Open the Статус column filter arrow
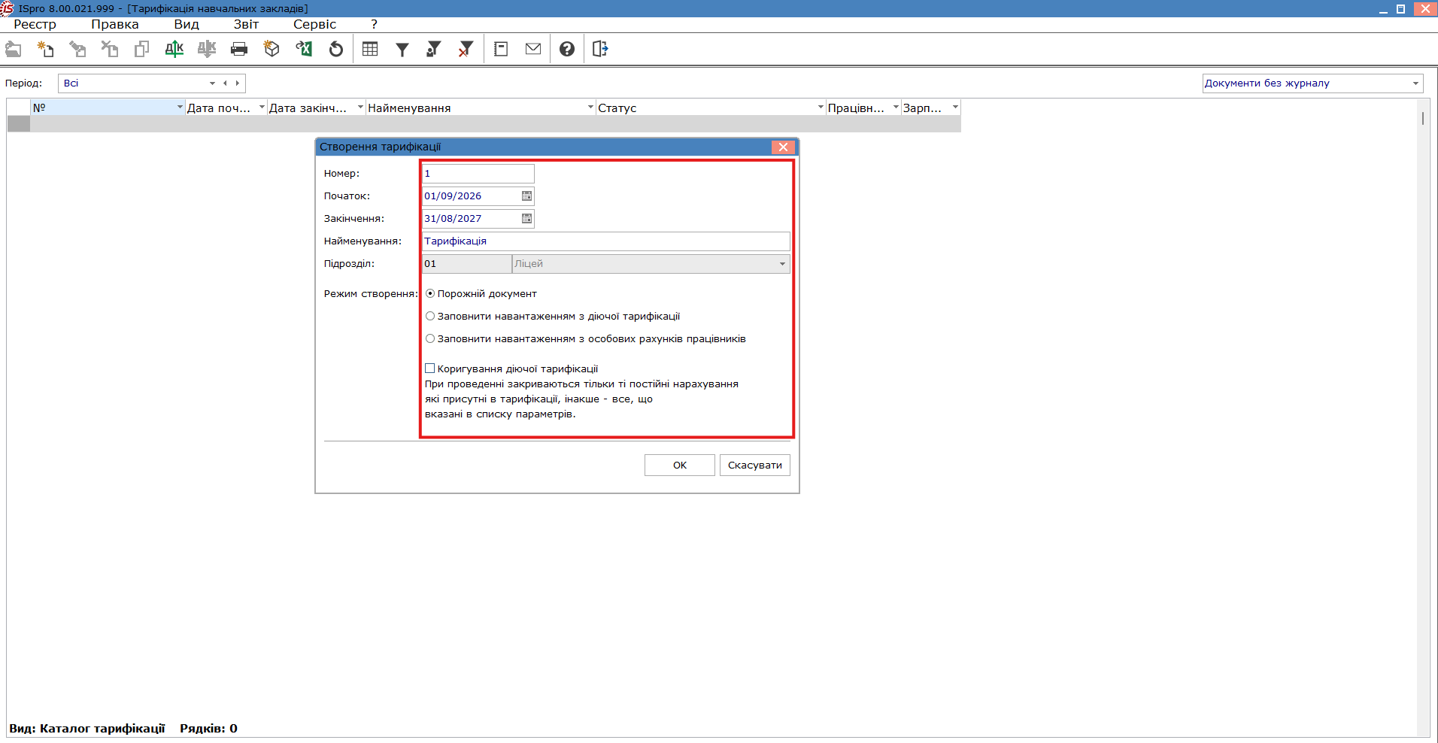 tap(821, 108)
